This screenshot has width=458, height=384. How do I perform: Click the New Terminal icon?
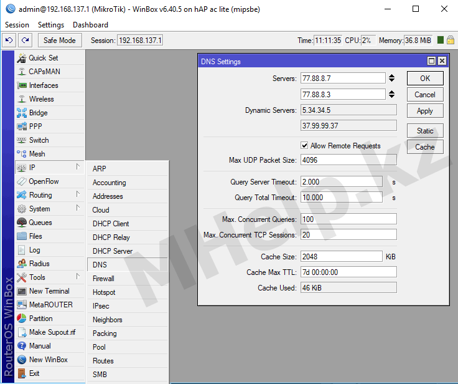pyautogui.click(x=22, y=291)
